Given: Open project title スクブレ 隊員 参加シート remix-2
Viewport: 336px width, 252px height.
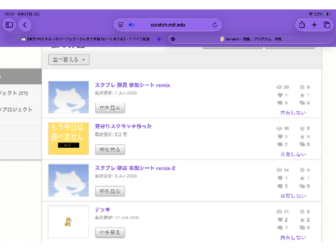Looking at the screenshot, I should point(135,168).
